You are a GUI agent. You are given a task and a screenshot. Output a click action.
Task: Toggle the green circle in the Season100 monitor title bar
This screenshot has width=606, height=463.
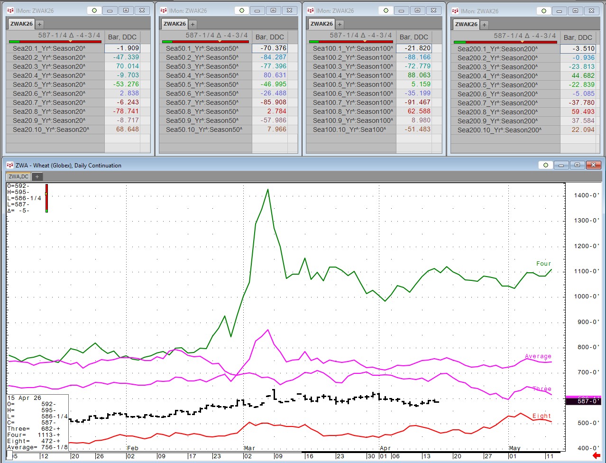click(x=386, y=10)
